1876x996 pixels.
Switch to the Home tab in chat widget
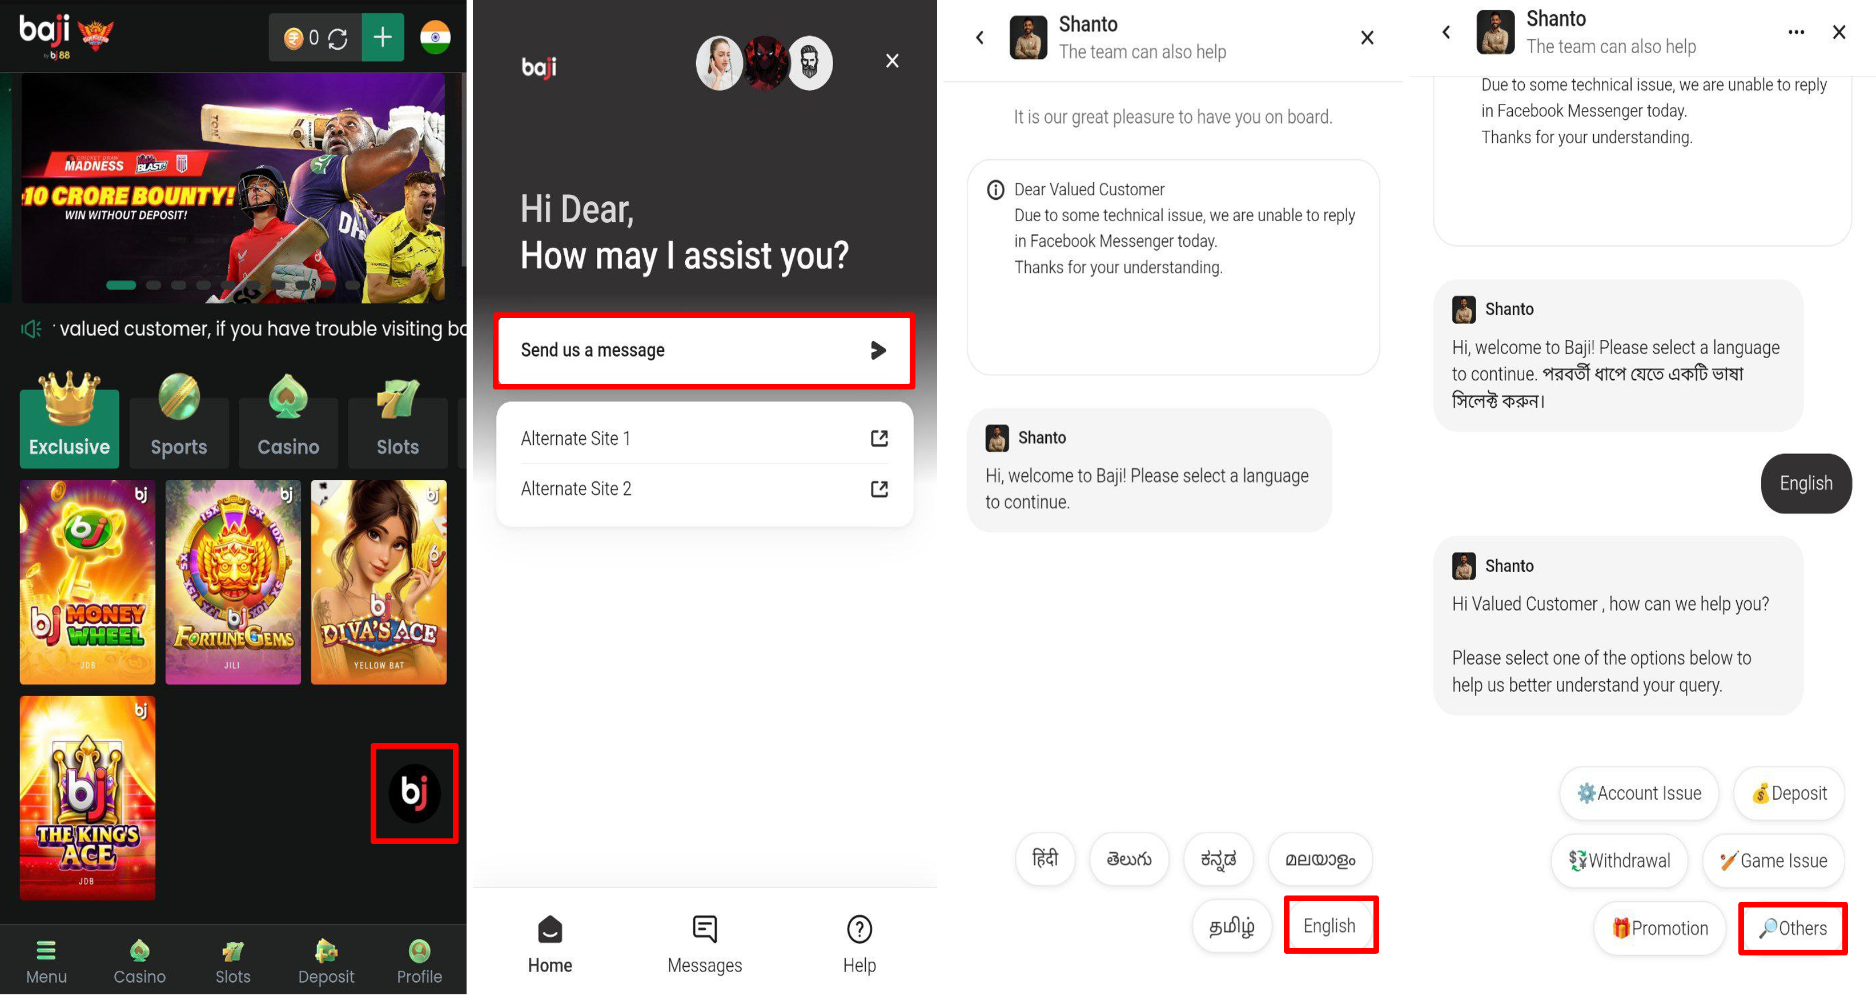[x=550, y=945]
